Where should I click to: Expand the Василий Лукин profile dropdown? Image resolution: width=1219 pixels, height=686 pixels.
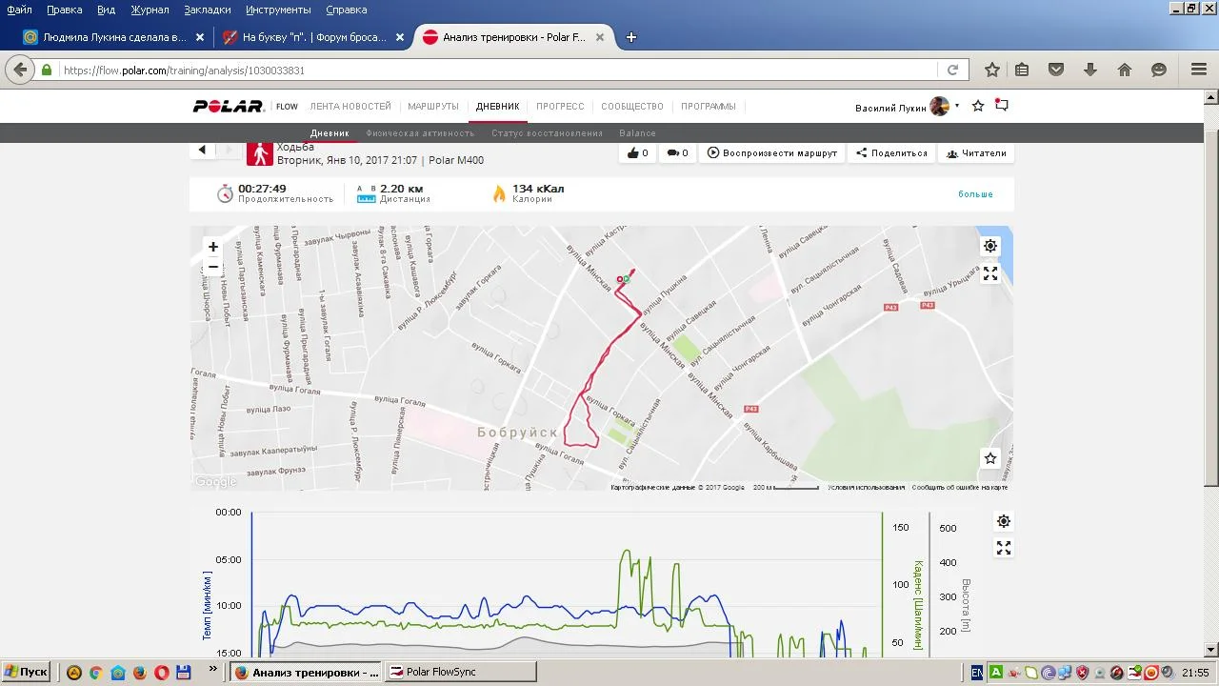(x=957, y=107)
